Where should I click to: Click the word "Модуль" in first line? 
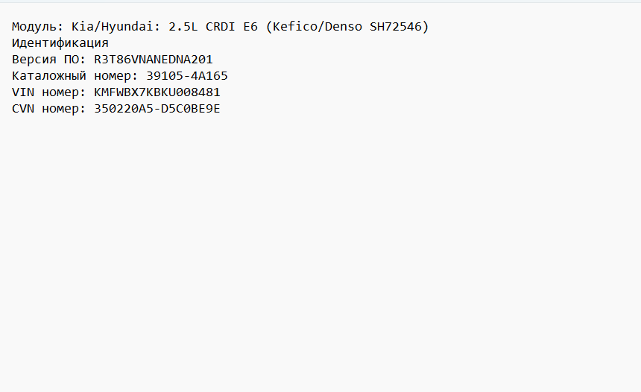[34, 27]
